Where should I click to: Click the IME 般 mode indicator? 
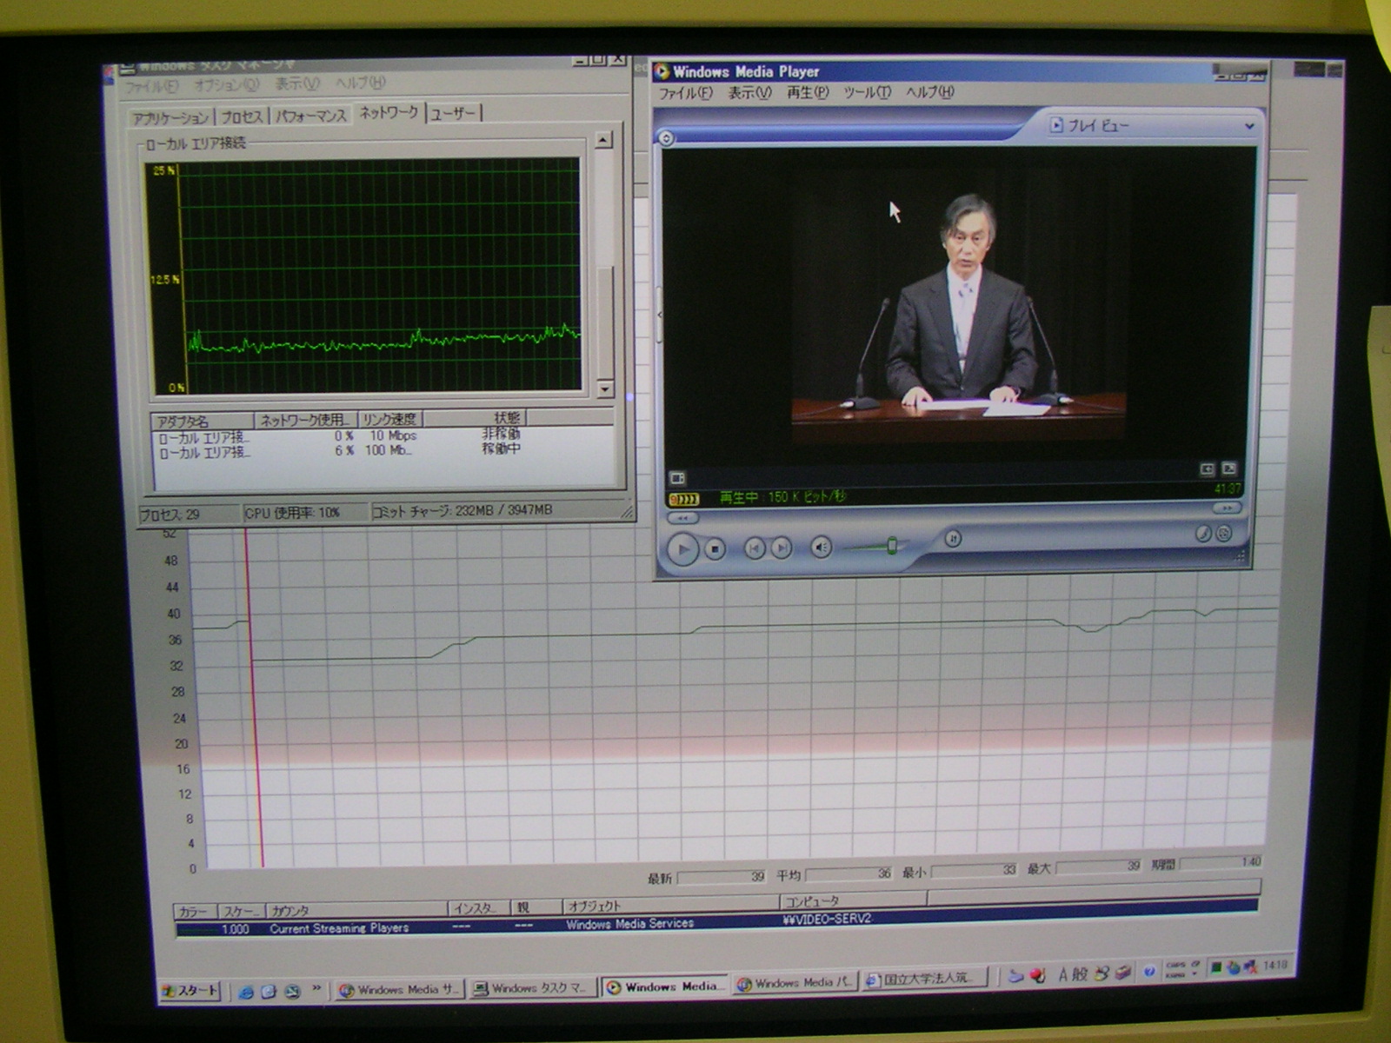click(1081, 974)
